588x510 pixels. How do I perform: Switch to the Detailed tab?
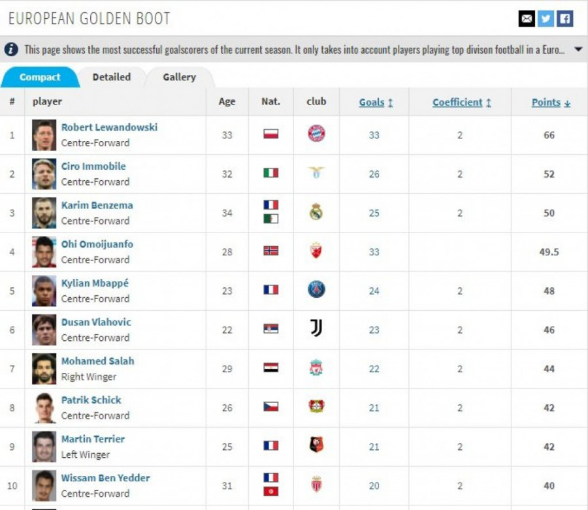pos(111,77)
